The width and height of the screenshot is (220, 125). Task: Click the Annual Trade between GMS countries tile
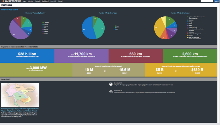pos(181,70)
